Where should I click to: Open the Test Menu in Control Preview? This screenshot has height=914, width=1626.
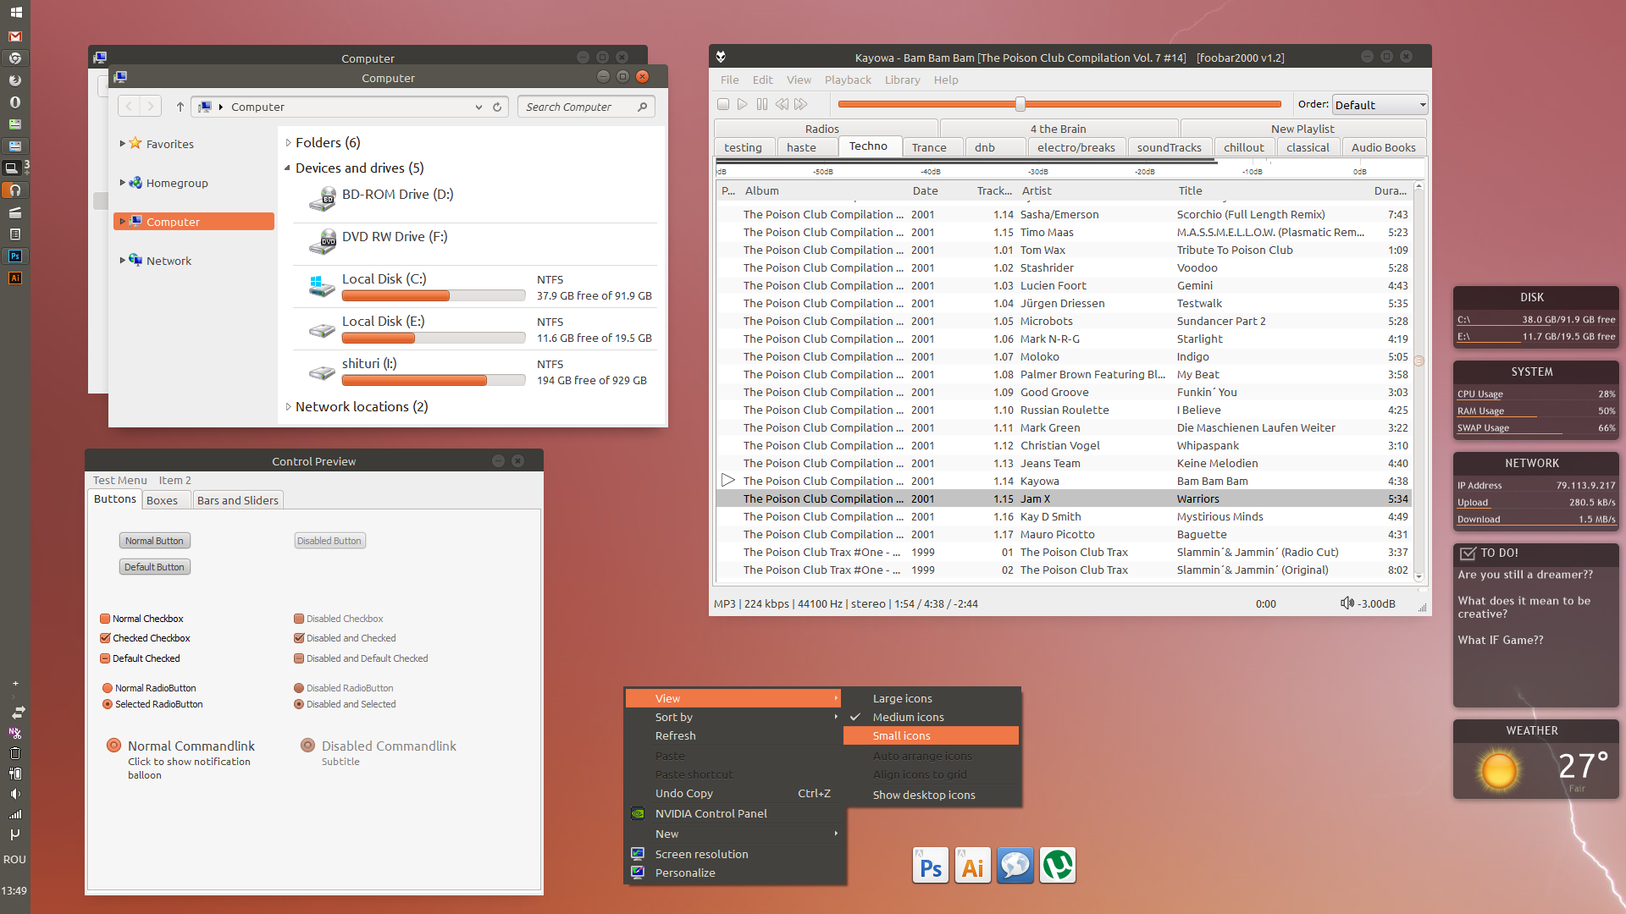coord(119,480)
